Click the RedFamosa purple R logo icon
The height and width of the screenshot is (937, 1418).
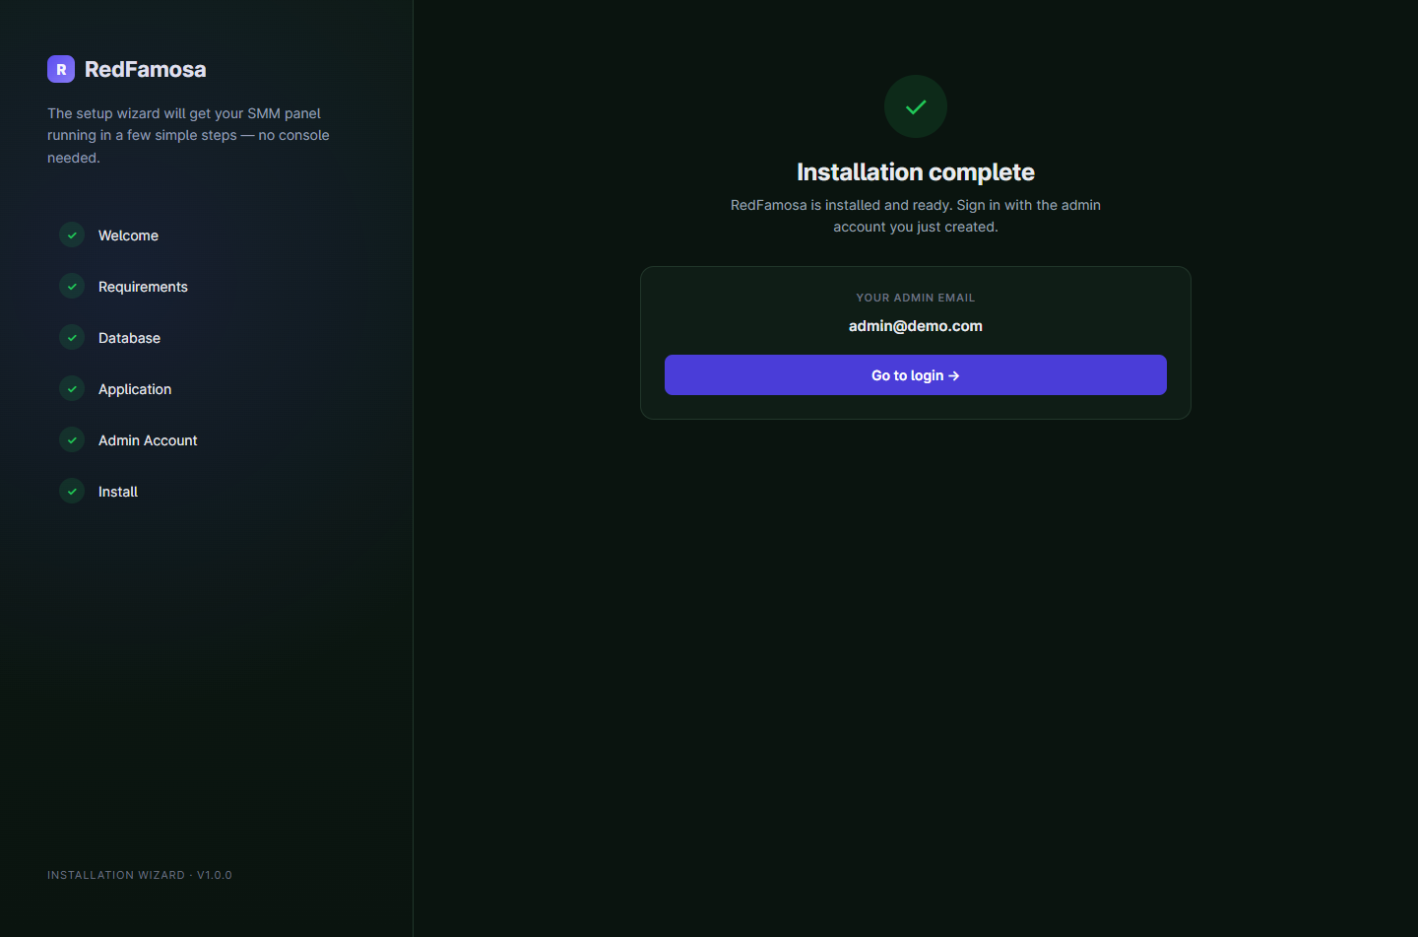coord(61,69)
